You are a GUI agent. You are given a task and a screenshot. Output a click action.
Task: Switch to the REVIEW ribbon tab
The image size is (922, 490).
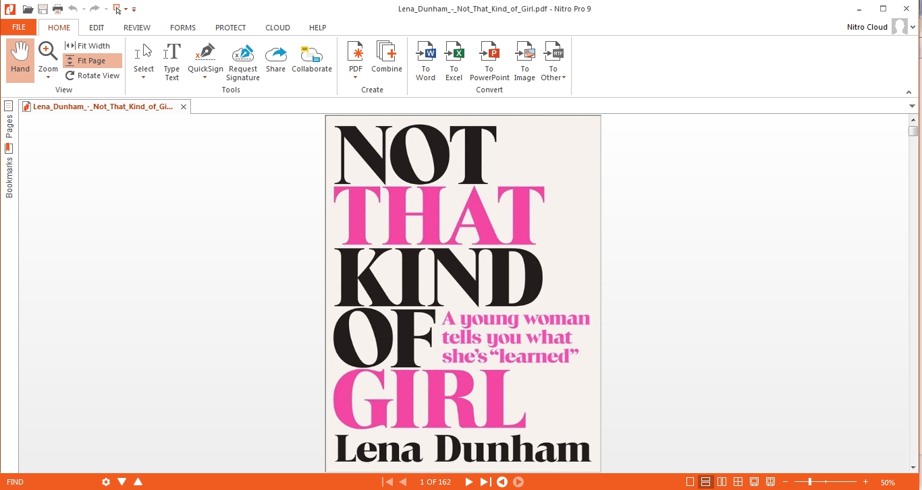[137, 28]
